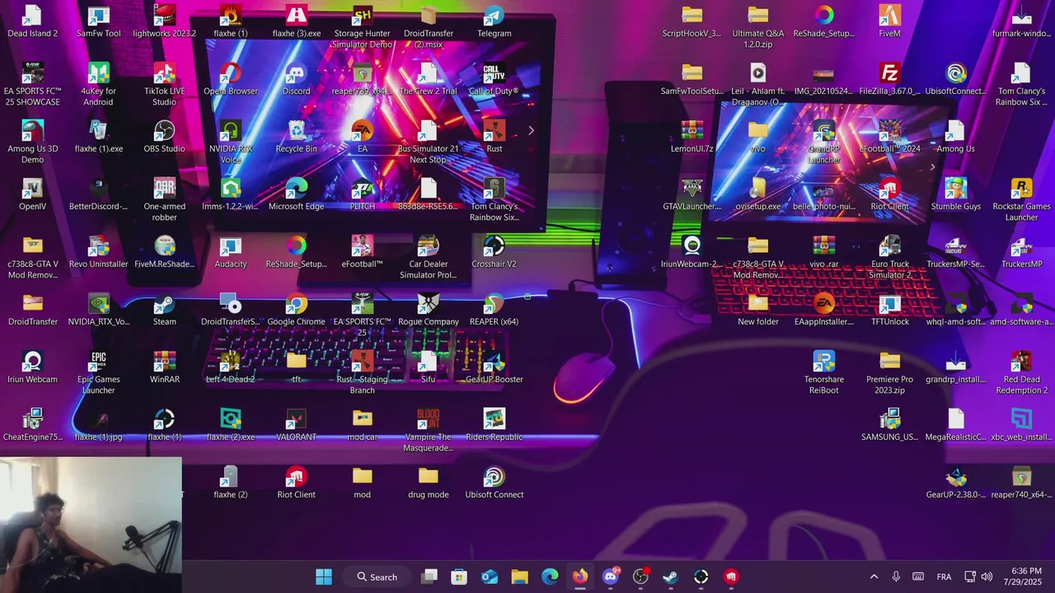
Task: Select the lightworks 2023.2 desktop icon
Action: click(164, 22)
